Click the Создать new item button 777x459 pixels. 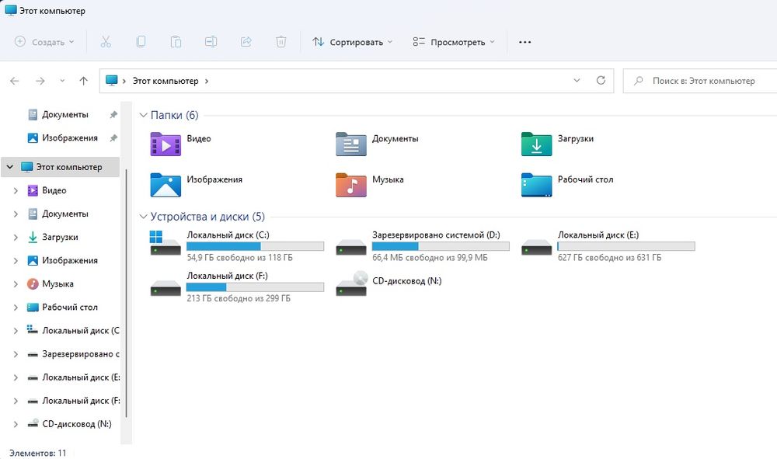click(x=44, y=42)
